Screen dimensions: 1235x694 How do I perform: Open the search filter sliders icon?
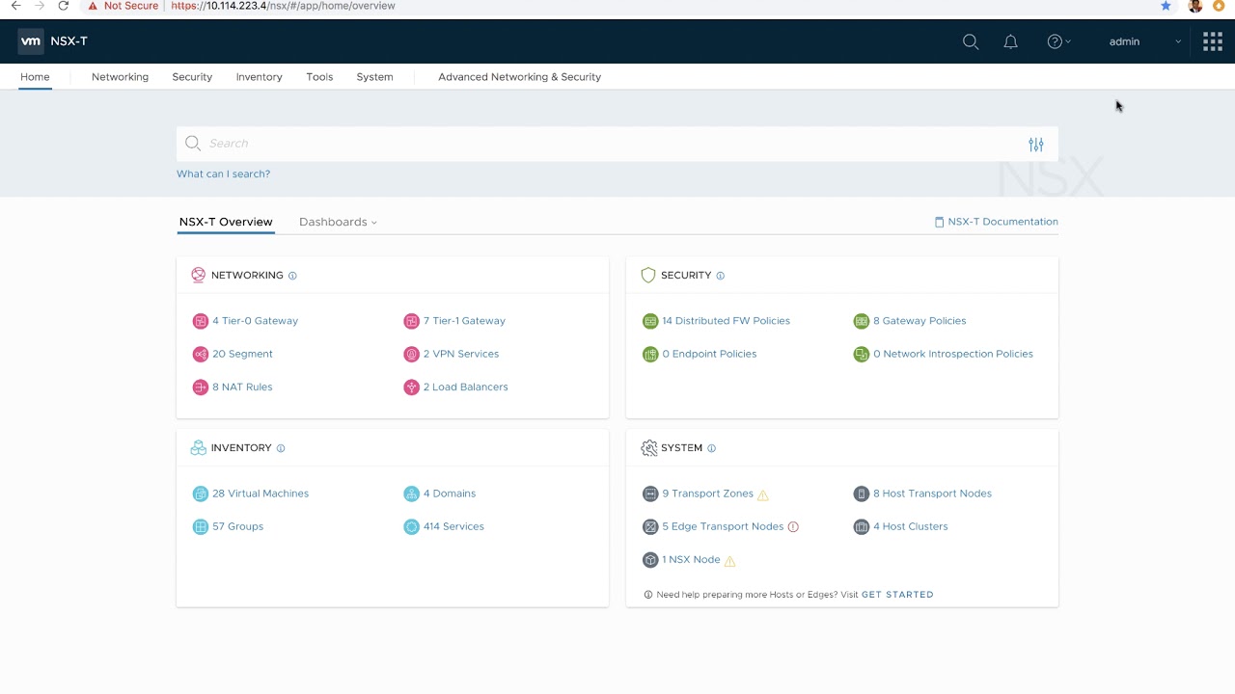(x=1036, y=145)
